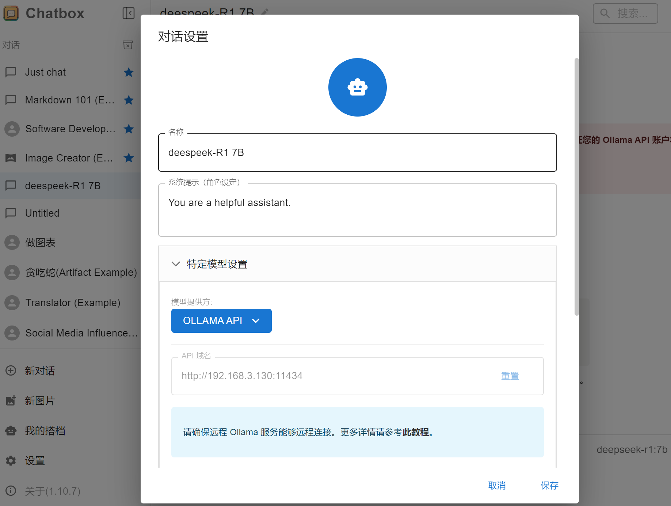Click the star next to Just chat
The image size is (671, 506).
click(x=129, y=72)
